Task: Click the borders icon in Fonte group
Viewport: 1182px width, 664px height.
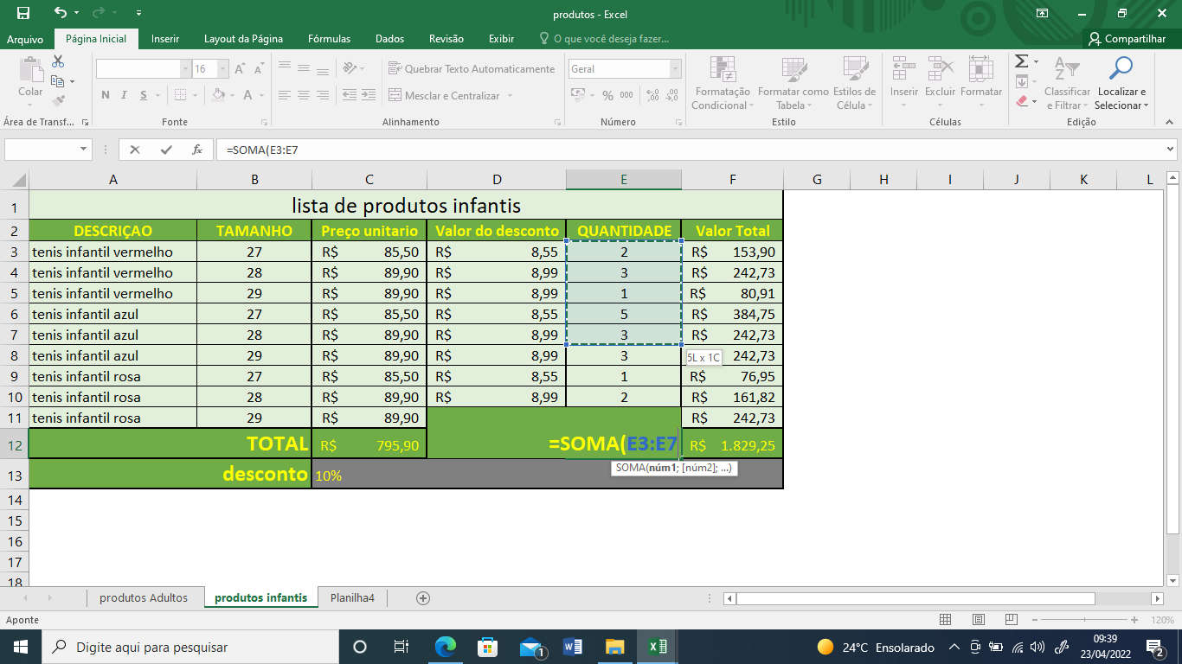Action: click(180, 95)
